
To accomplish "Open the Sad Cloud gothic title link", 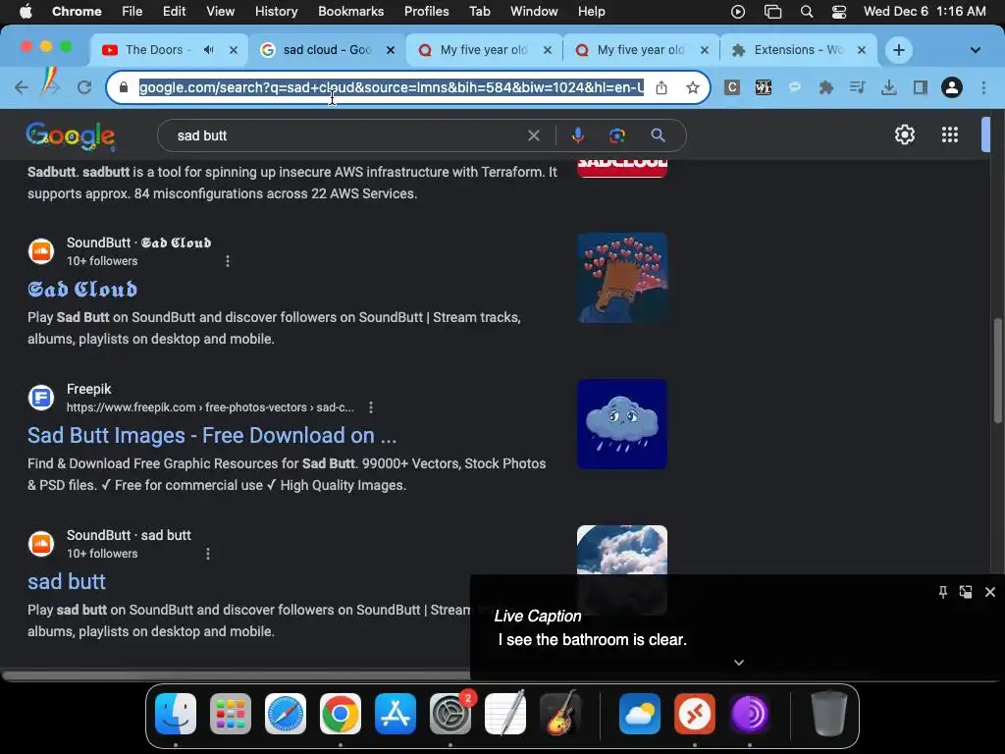I will [82, 290].
